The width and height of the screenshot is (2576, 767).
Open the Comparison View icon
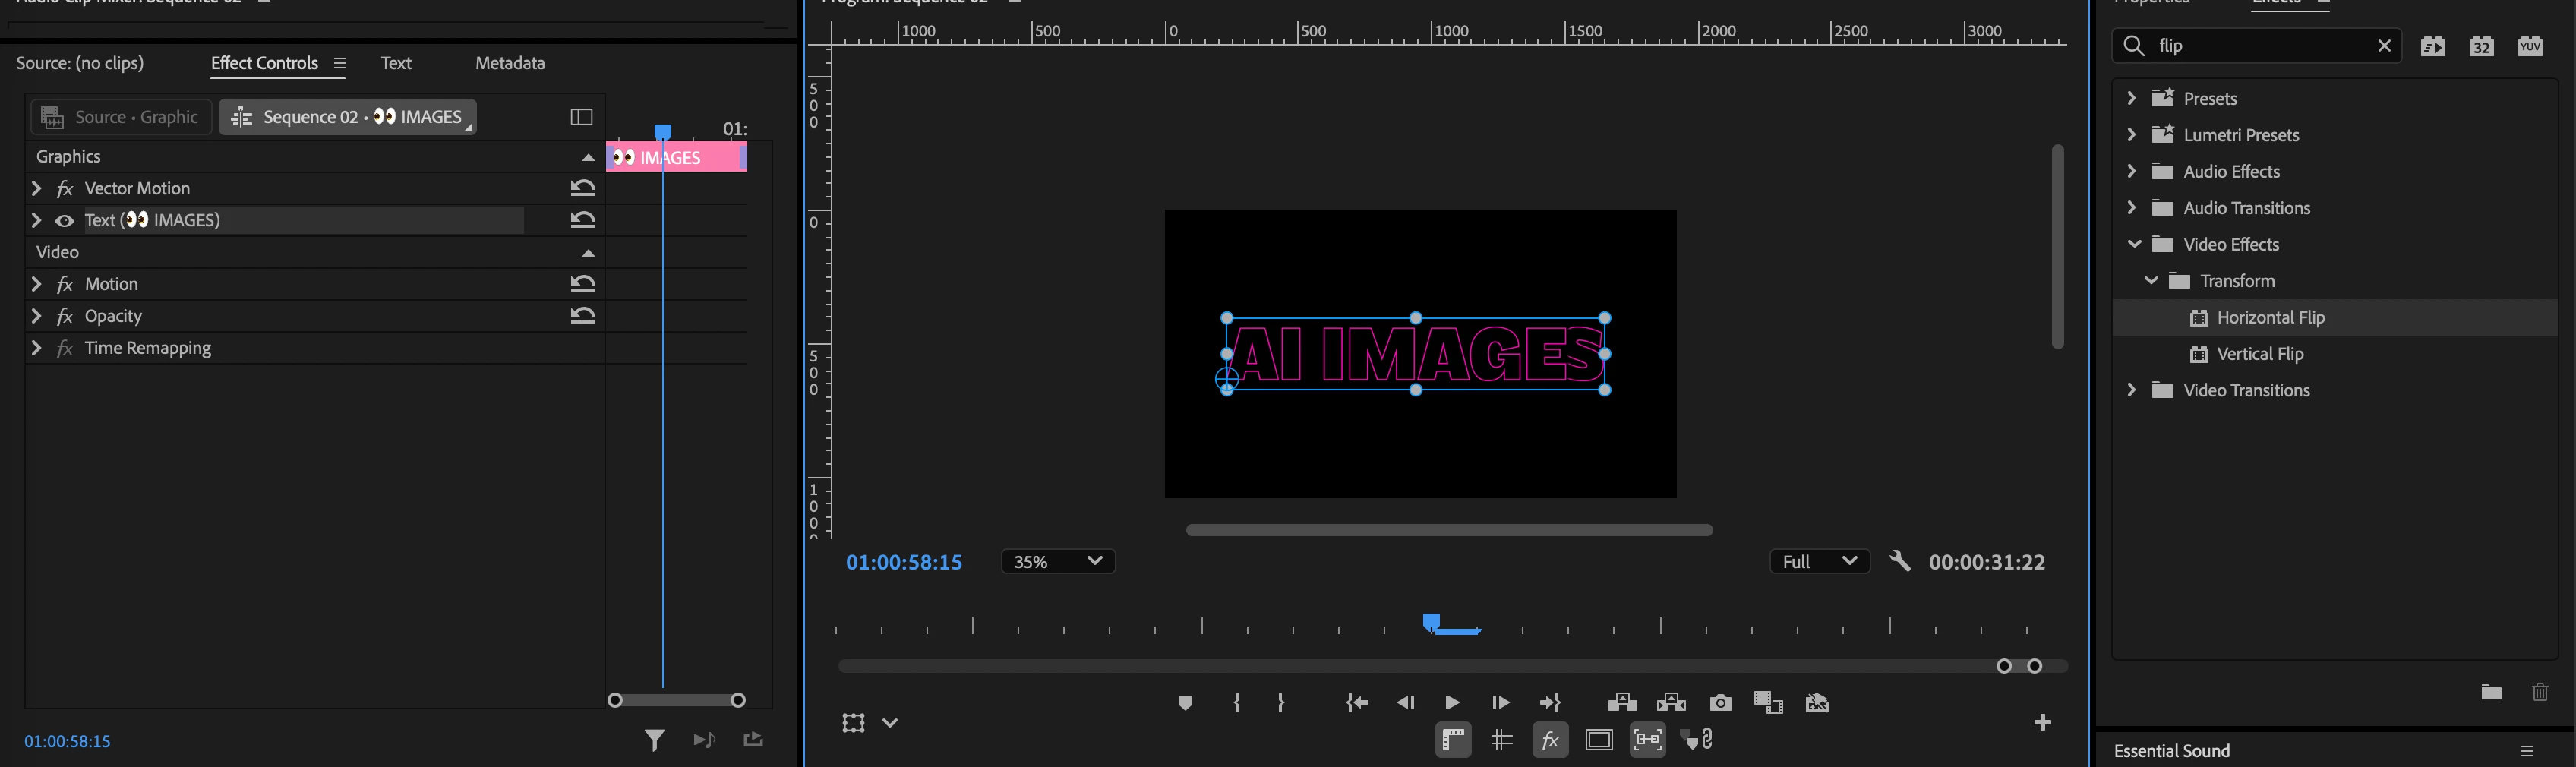(1768, 703)
